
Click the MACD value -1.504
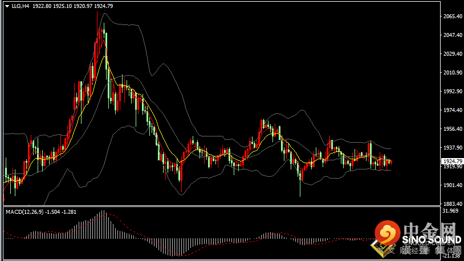click(x=51, y=212)
